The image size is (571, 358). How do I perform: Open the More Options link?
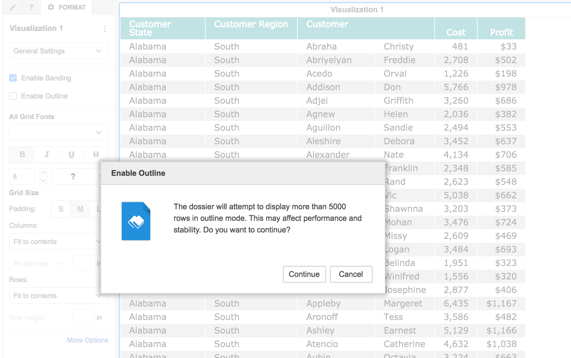[x=88, y=340]
